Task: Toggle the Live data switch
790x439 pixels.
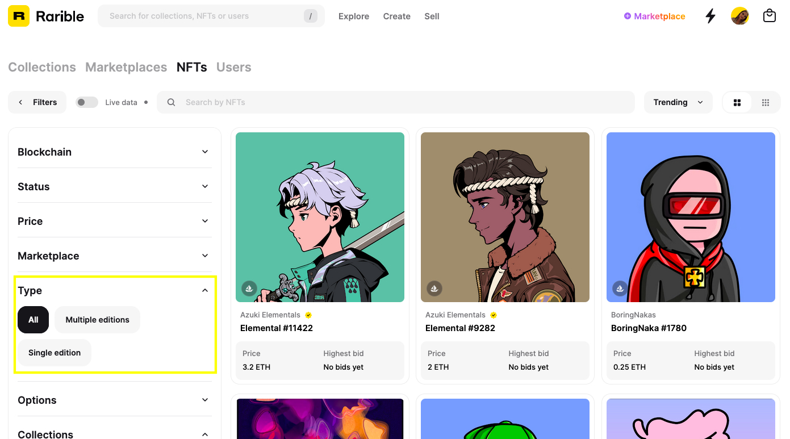Action: [x=87, y=102]
